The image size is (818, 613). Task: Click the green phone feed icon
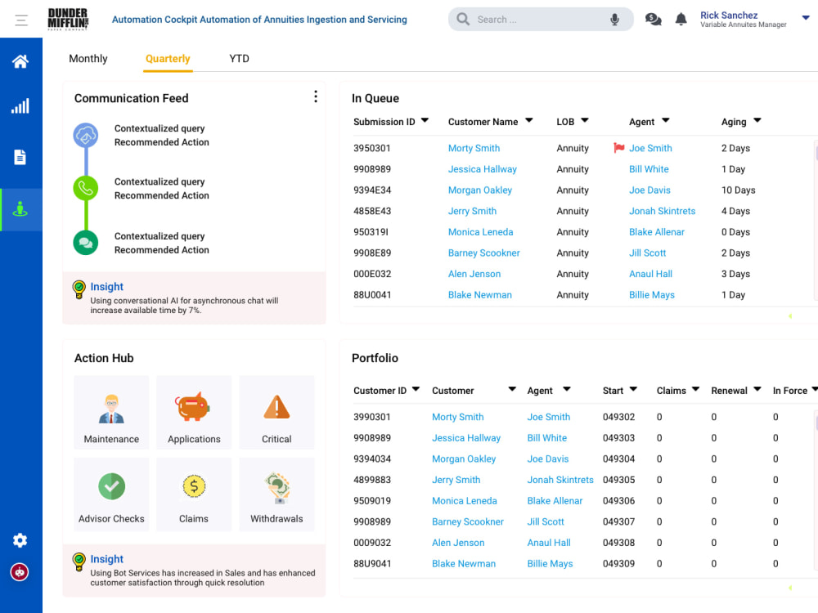tap(86, 188)
